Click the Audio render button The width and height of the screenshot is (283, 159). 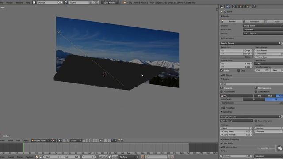click(274, 21)
